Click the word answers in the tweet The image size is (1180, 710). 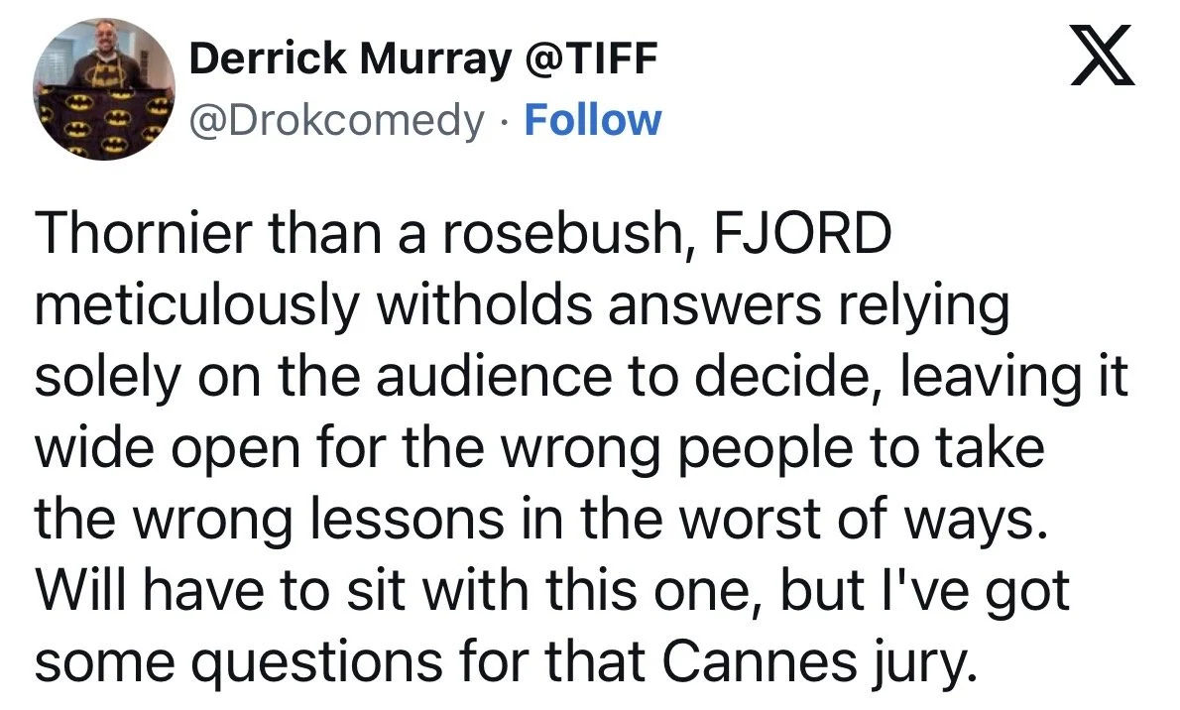pos(715,307)
